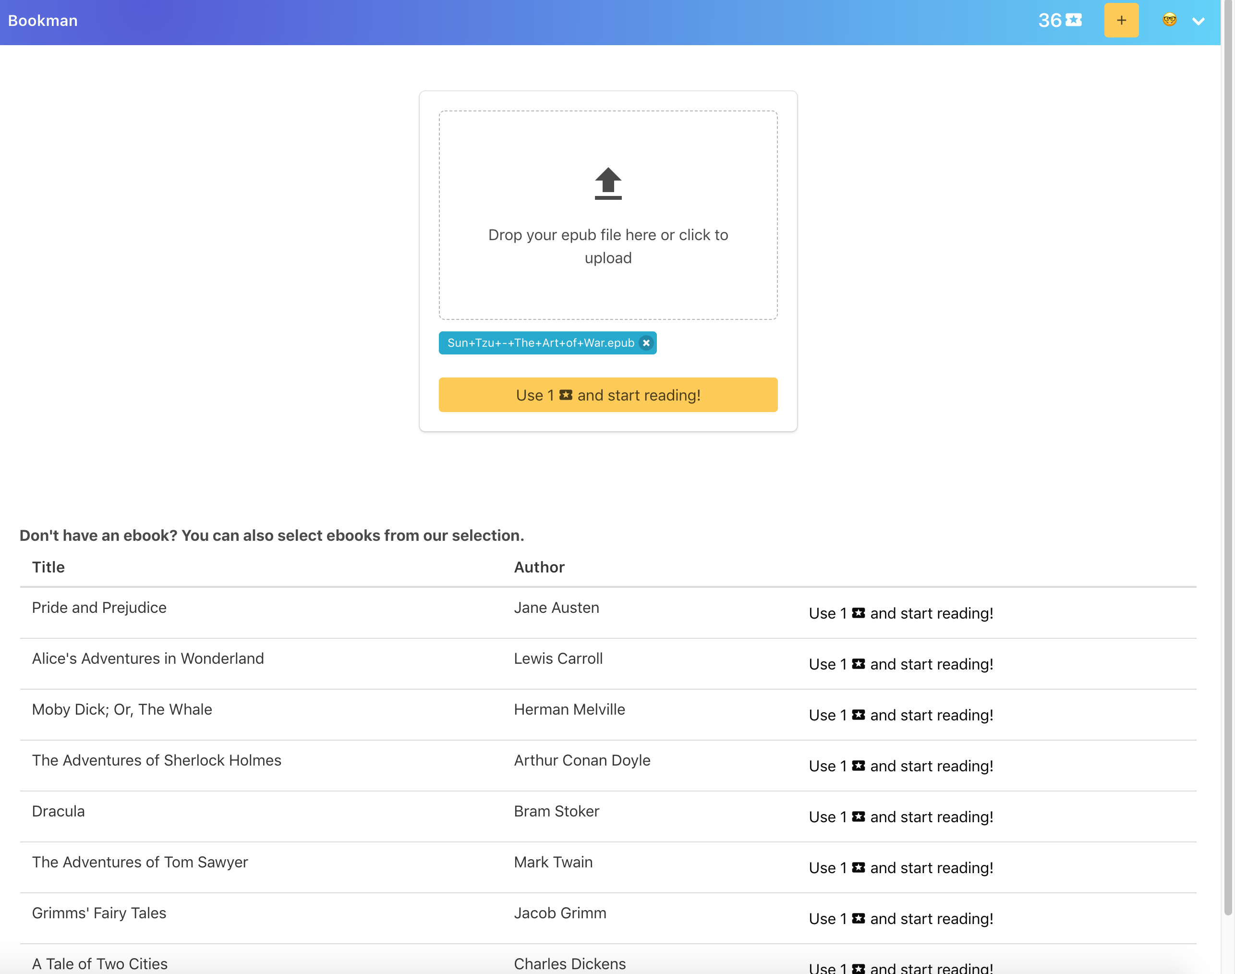
Task: Start reading Pride and Prejudice
Action: 900,613
